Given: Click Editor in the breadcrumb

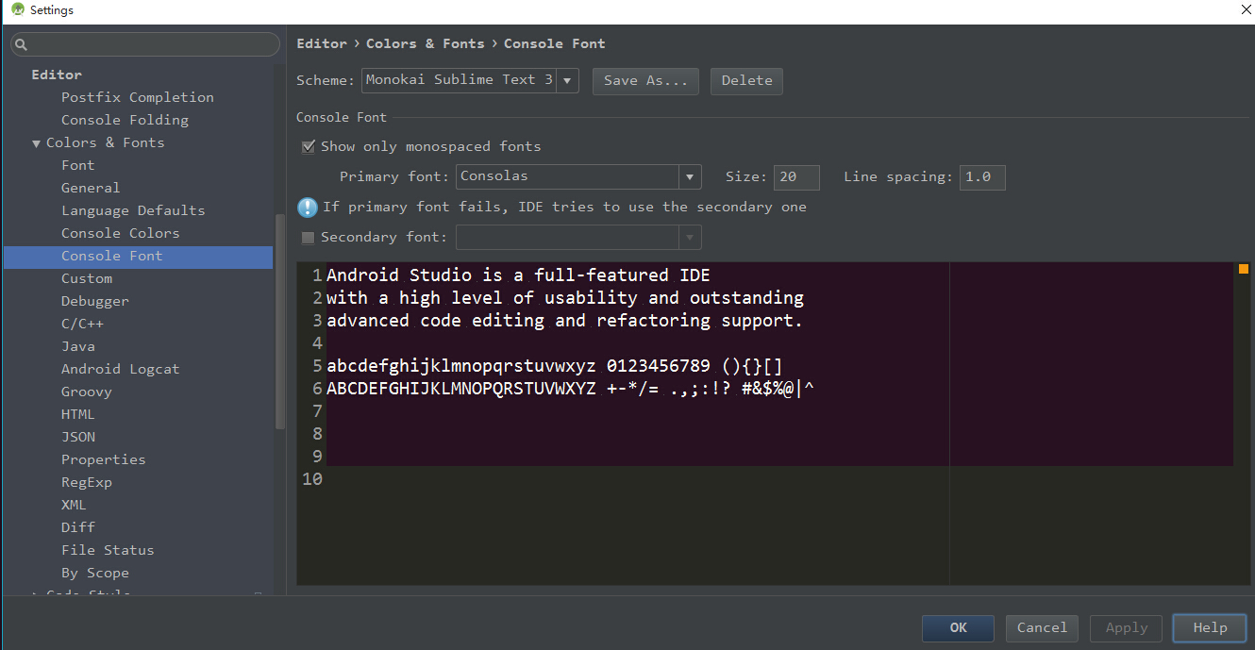Looking at the screenshot, I should pos(322,43).
